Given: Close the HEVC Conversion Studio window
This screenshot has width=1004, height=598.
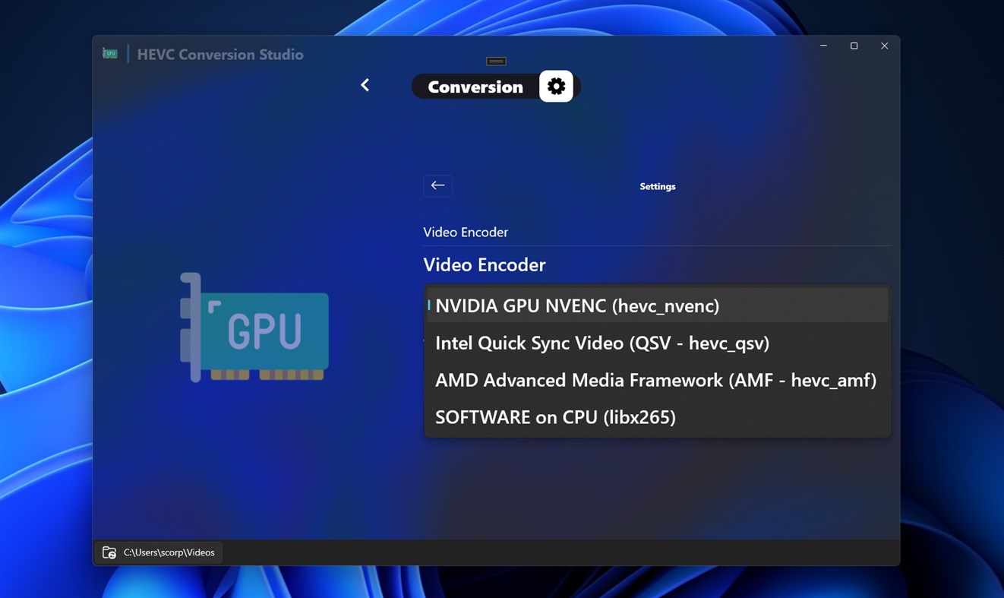Looking at the screenshot, I should [884, 46].
